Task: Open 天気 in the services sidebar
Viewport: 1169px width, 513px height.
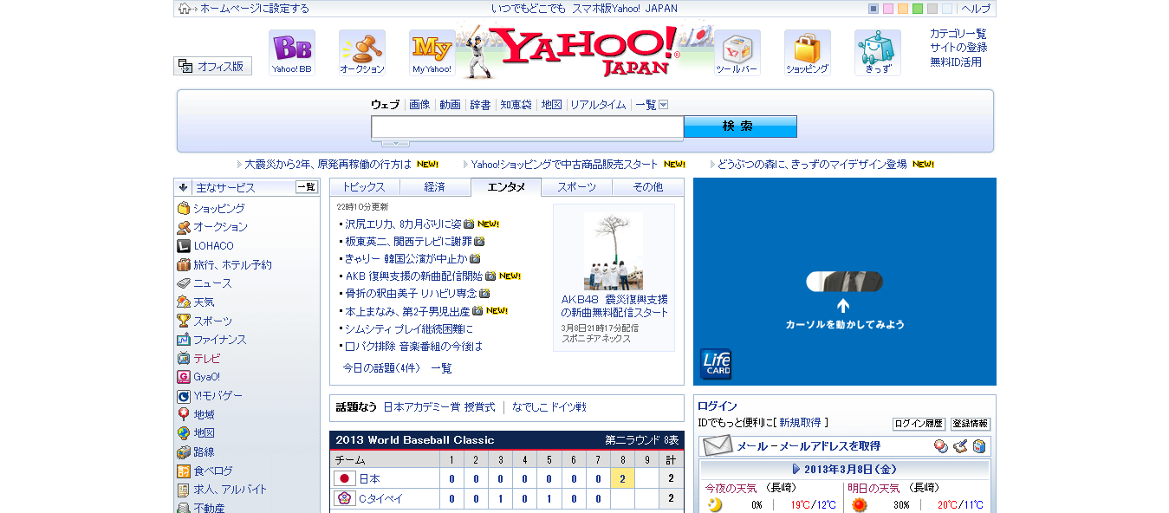Action: [204, 302]
